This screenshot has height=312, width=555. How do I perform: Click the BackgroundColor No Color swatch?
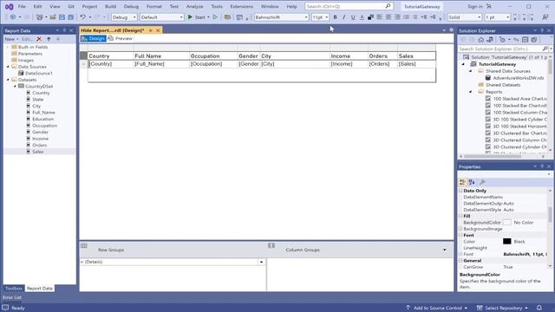point(506,222)
